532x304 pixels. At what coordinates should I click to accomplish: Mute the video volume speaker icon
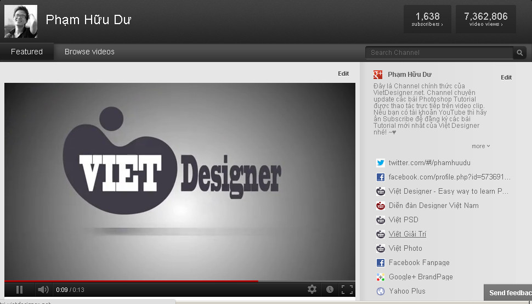coord(43,289)
